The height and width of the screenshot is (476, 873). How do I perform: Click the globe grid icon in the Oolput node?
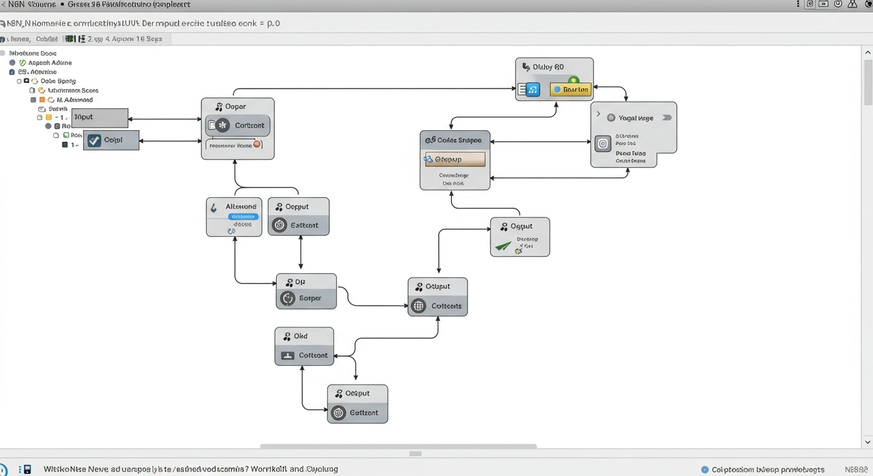coord(419,306)
